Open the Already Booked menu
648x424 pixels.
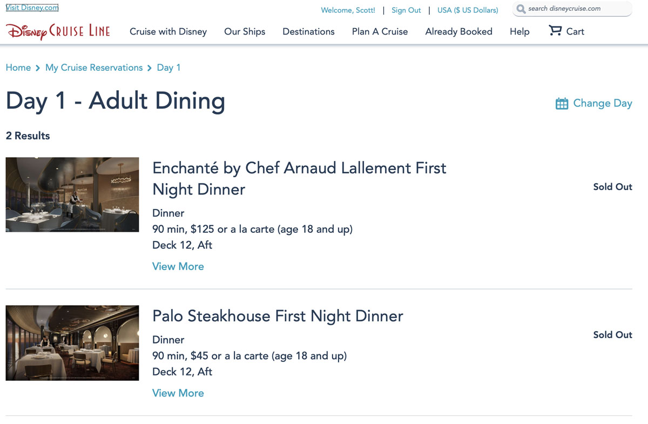459,31
